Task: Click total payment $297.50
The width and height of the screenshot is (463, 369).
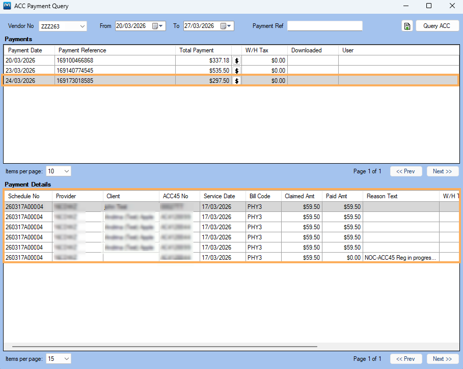Action: [219, 80]
